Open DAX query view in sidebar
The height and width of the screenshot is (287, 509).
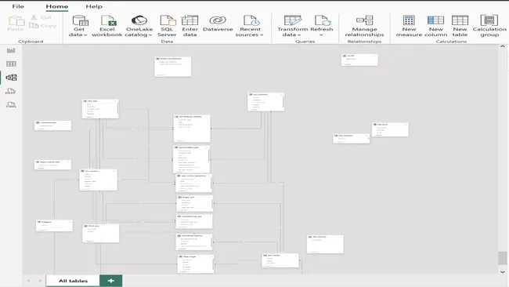point(11,91)
